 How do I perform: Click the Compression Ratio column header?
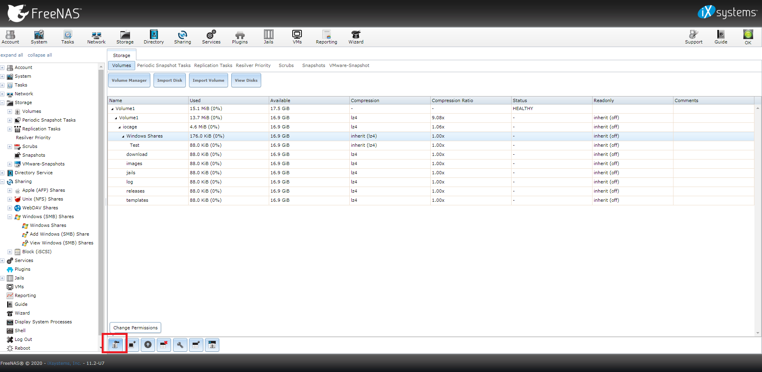pos(471,100)
